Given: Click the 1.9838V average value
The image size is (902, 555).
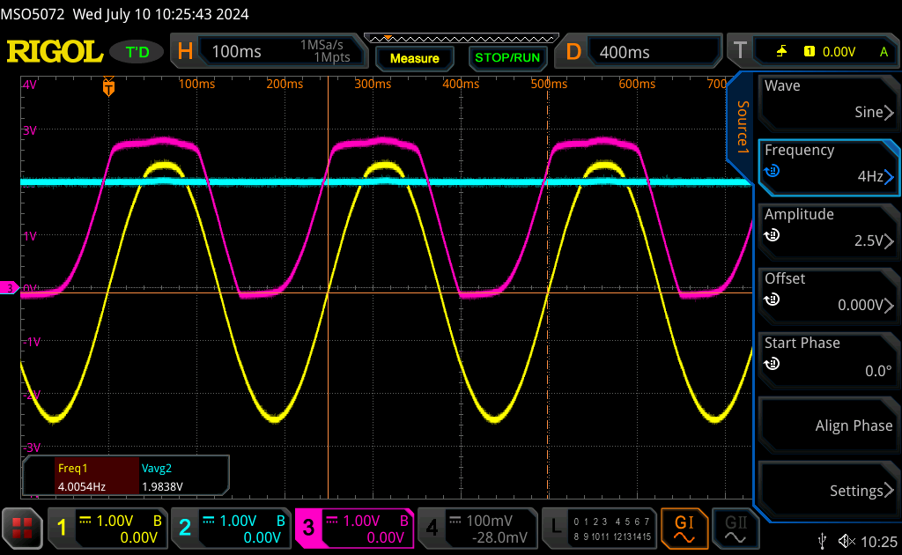Looking at the screenshot, I should [162, 486].
